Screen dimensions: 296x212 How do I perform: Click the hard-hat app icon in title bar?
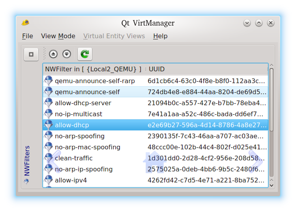(x=26, y=22)
